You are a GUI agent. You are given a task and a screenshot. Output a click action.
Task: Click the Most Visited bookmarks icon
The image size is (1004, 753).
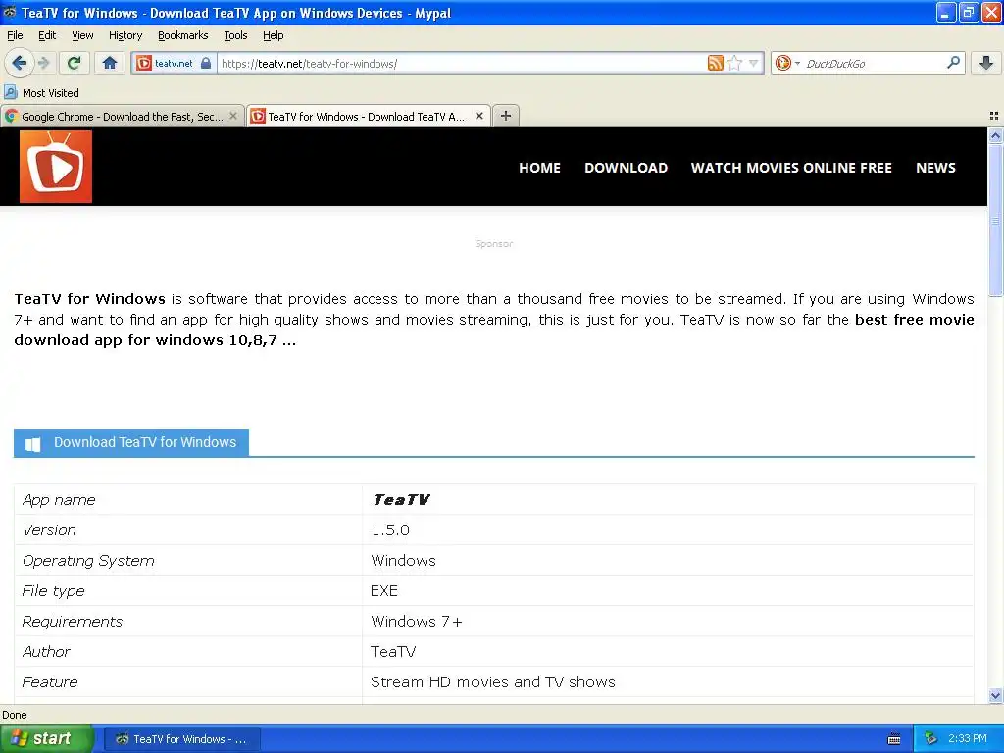[x=10, y=92]
